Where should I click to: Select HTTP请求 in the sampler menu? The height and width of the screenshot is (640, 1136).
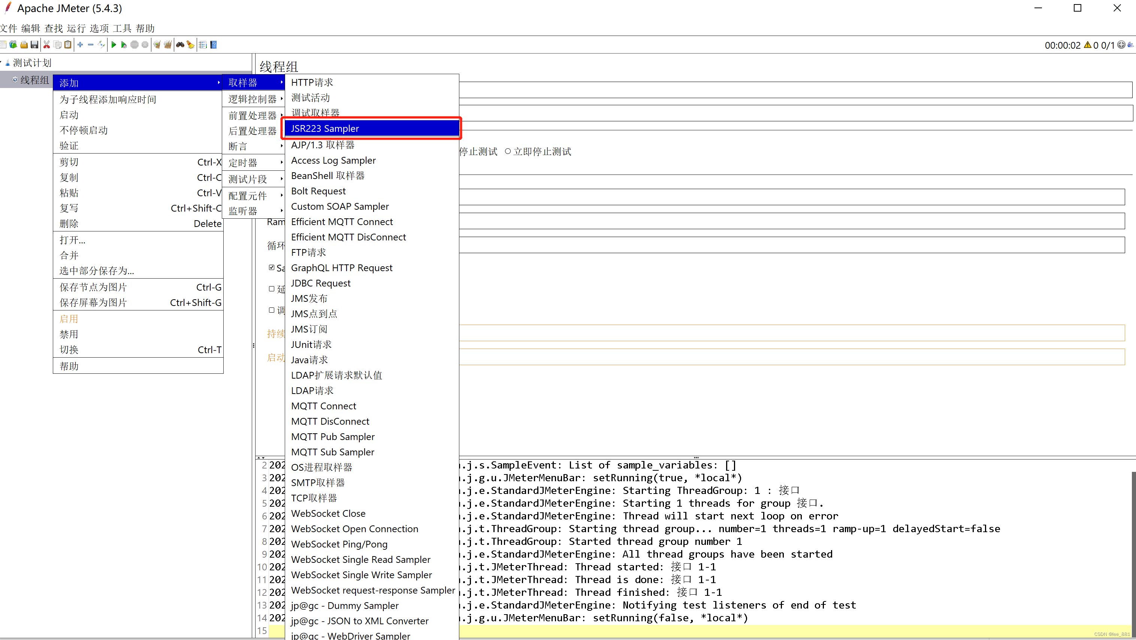coord(372,82)
